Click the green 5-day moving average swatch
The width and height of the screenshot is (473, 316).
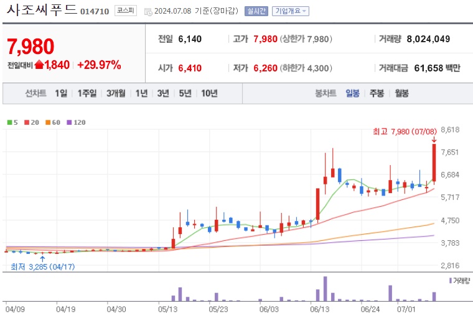pos(10,122)
